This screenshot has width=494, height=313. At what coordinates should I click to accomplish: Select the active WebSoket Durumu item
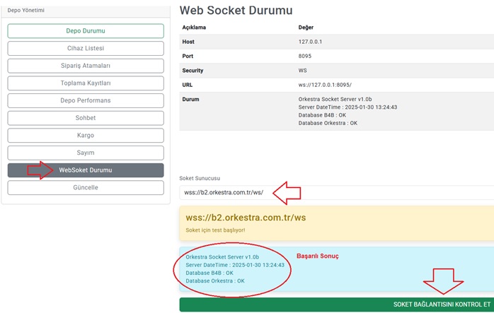(x=86, y=170)
